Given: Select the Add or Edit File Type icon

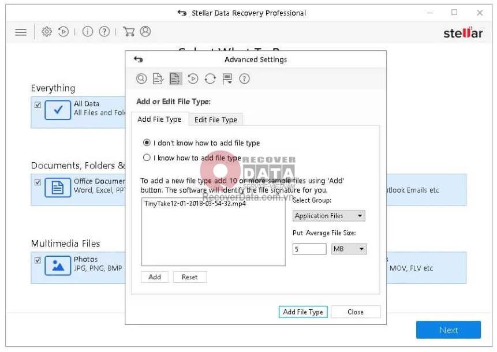Looking at the screenshot, I should [175, 78].
